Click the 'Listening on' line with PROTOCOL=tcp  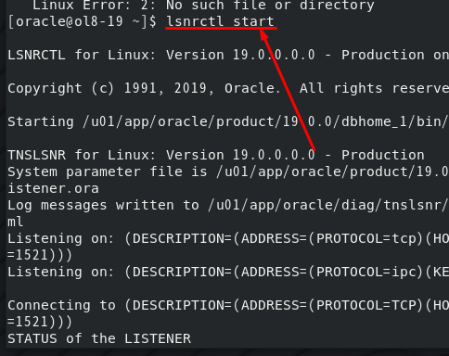(228, 238)
